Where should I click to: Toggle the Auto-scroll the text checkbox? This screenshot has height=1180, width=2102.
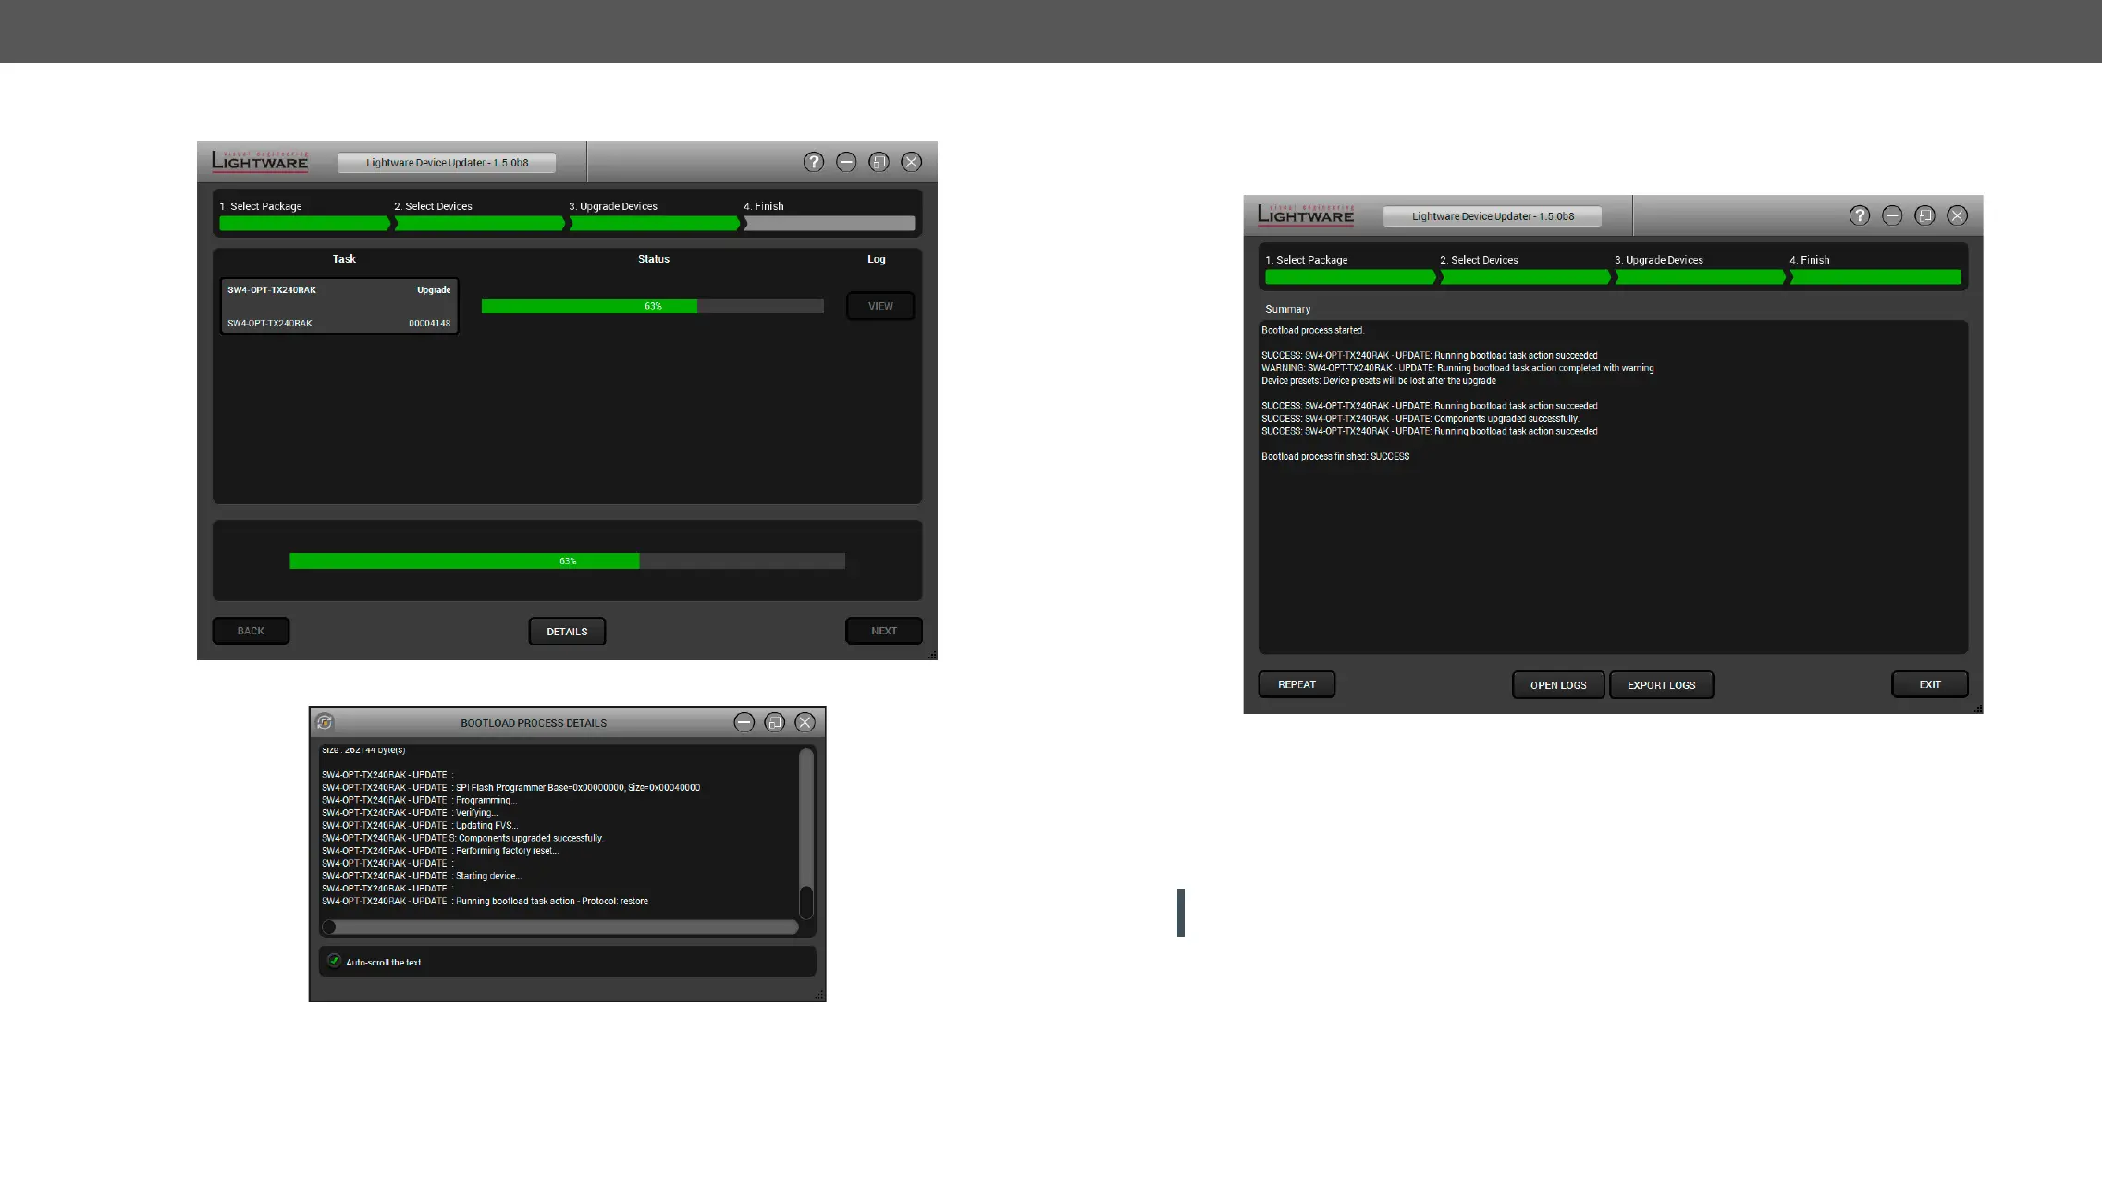pyautogui.click(x=335, y=961)
